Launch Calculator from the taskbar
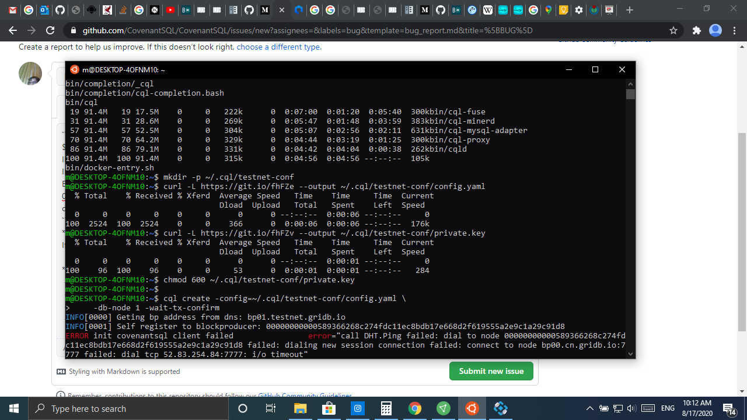 point(386,408)
